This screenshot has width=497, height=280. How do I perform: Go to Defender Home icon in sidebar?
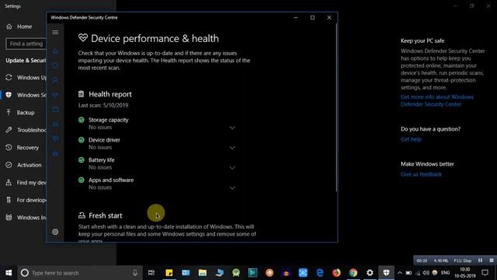click(x=55, y=51)
